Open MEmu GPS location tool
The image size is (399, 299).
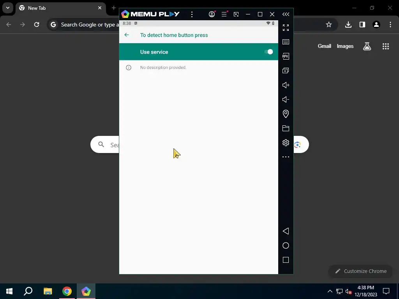(286, 114)
